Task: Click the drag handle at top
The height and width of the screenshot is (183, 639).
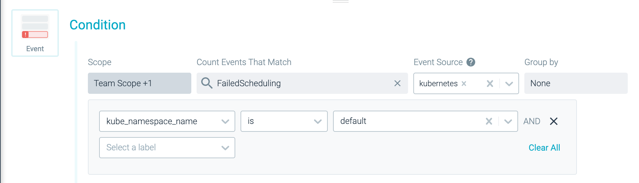Action: click(340, 2)
